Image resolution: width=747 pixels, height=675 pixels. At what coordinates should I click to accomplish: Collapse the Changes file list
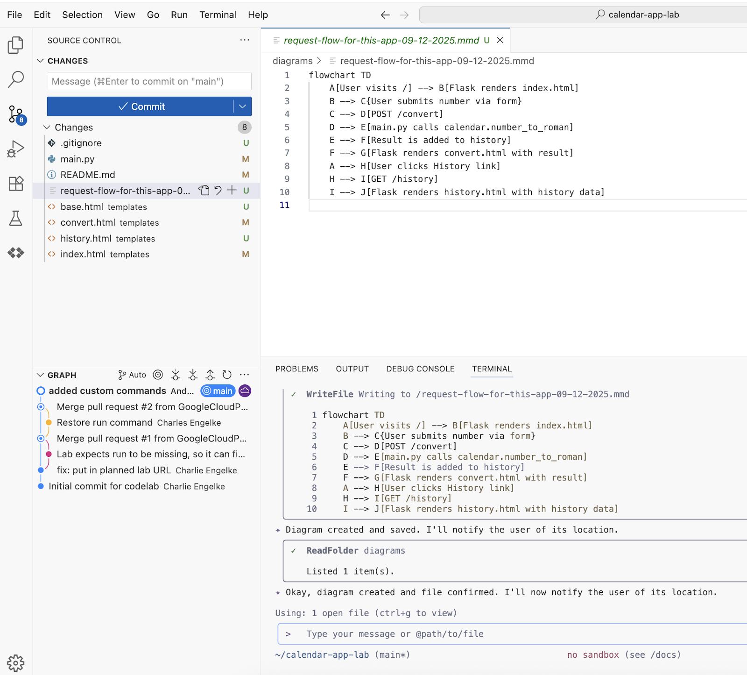click(x=47, y=128)
